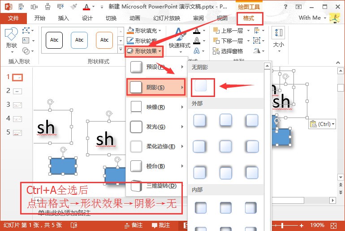Open the 预设(P) preset submenu
The width and height of the screenshot is (345, 231).
[157, 67]
